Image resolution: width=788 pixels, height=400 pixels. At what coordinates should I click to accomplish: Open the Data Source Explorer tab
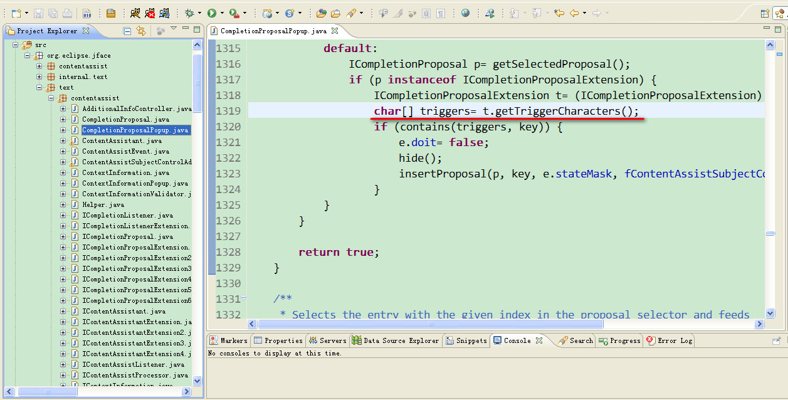[395, 340]
